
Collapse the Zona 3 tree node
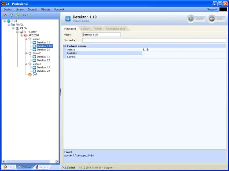click(x=26, y=64)
